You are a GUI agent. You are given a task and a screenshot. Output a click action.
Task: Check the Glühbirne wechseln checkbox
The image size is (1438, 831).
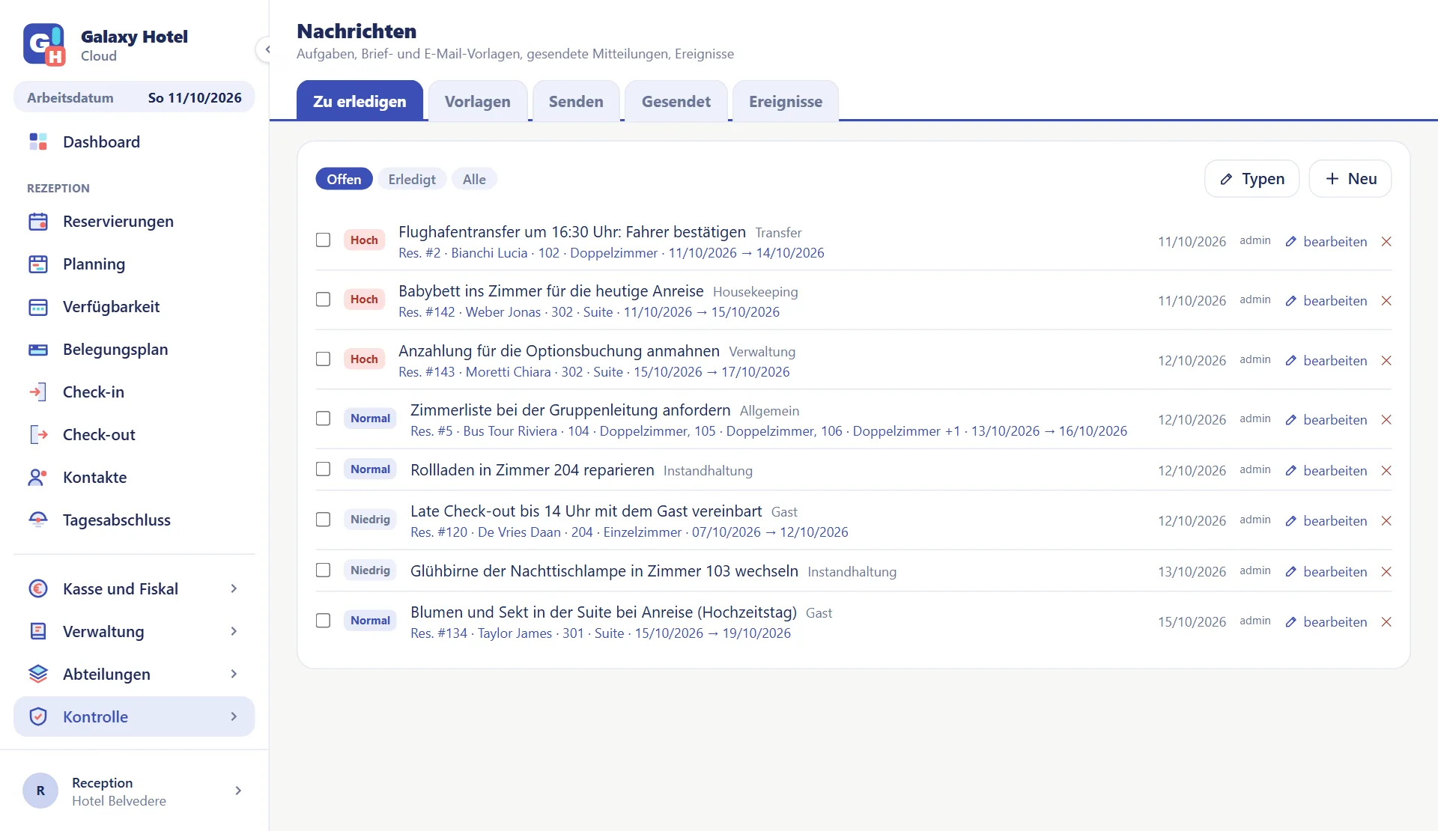[323, 570]
